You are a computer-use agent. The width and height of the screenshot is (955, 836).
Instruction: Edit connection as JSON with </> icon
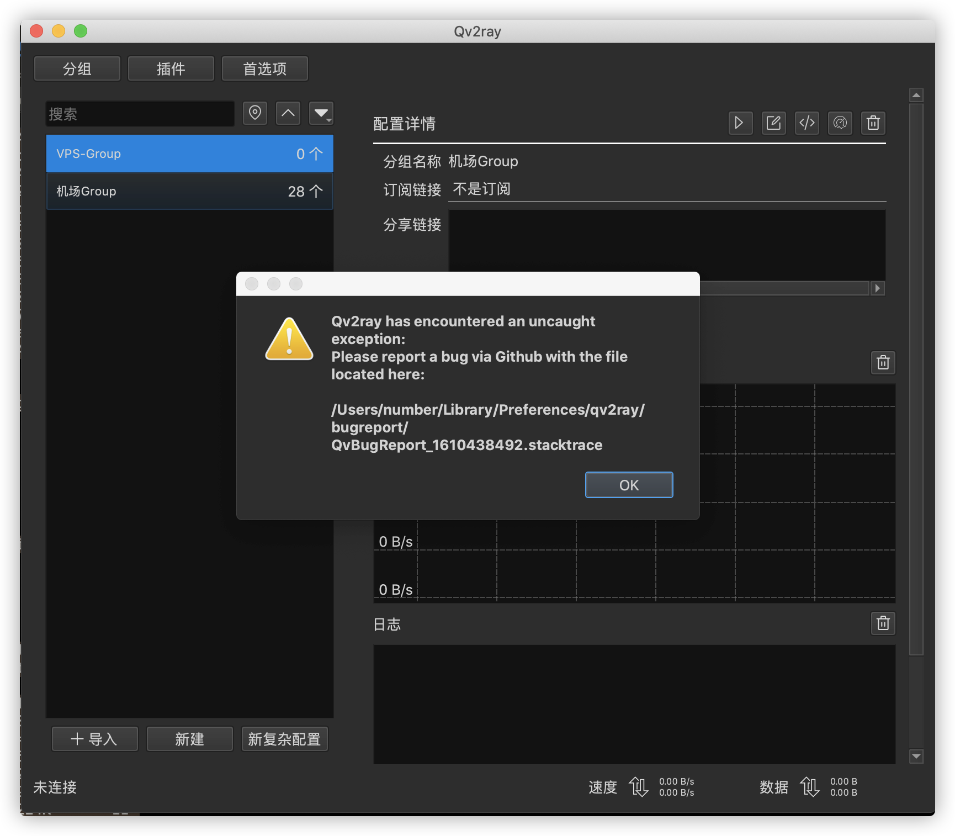(x=807, y=123)
